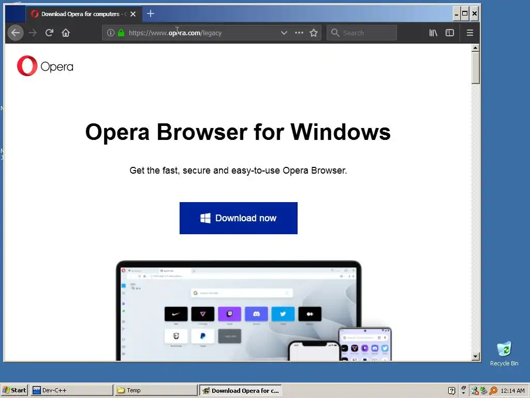The width and height of the screenshot is (530, 398).
Task: Open the Recycle Bin desktop icon
Action: click(x=504, y=353)
